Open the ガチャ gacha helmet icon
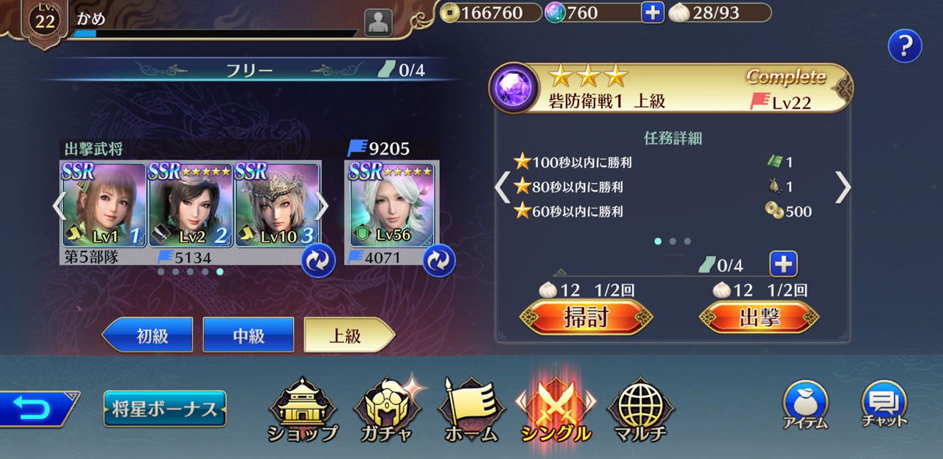Image resolution: width=943 pixels, height=459 pixels. pyautogui.click(x=388, y=410)
